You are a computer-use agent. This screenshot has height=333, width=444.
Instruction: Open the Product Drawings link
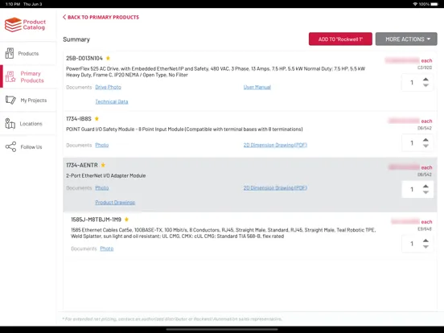[x=115, y=203]
